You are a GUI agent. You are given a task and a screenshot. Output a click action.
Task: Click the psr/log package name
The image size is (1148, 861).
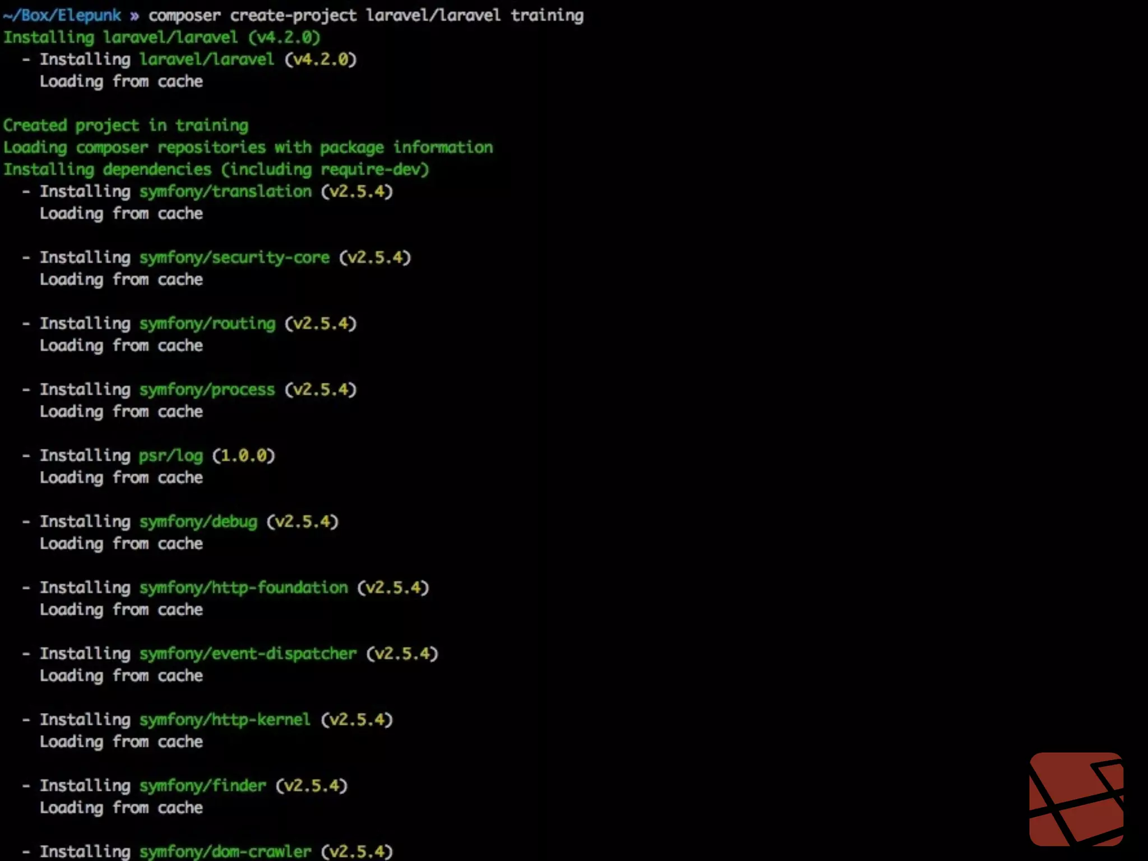click(x=171, y=456)
